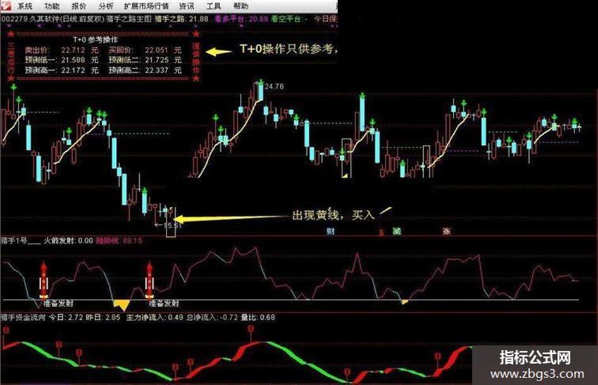This screenshot has width=598, height=385.
Task: Click the 今日: 2.72 value
Action: [66, 317]
